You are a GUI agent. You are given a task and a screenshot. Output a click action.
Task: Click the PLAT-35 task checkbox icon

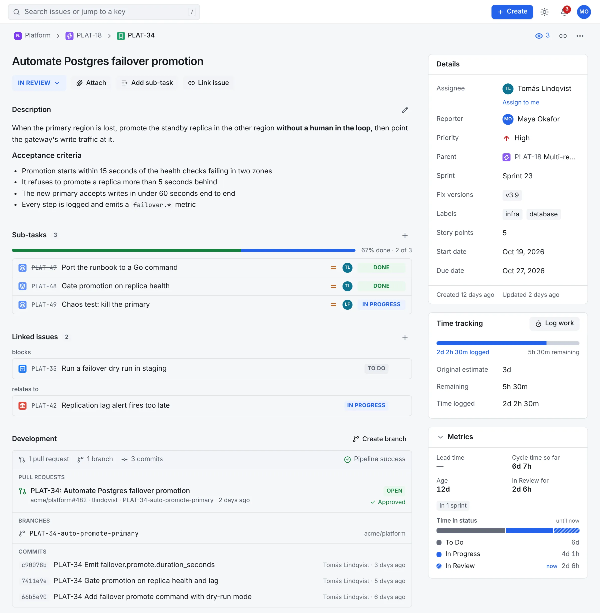pos(22,369)
